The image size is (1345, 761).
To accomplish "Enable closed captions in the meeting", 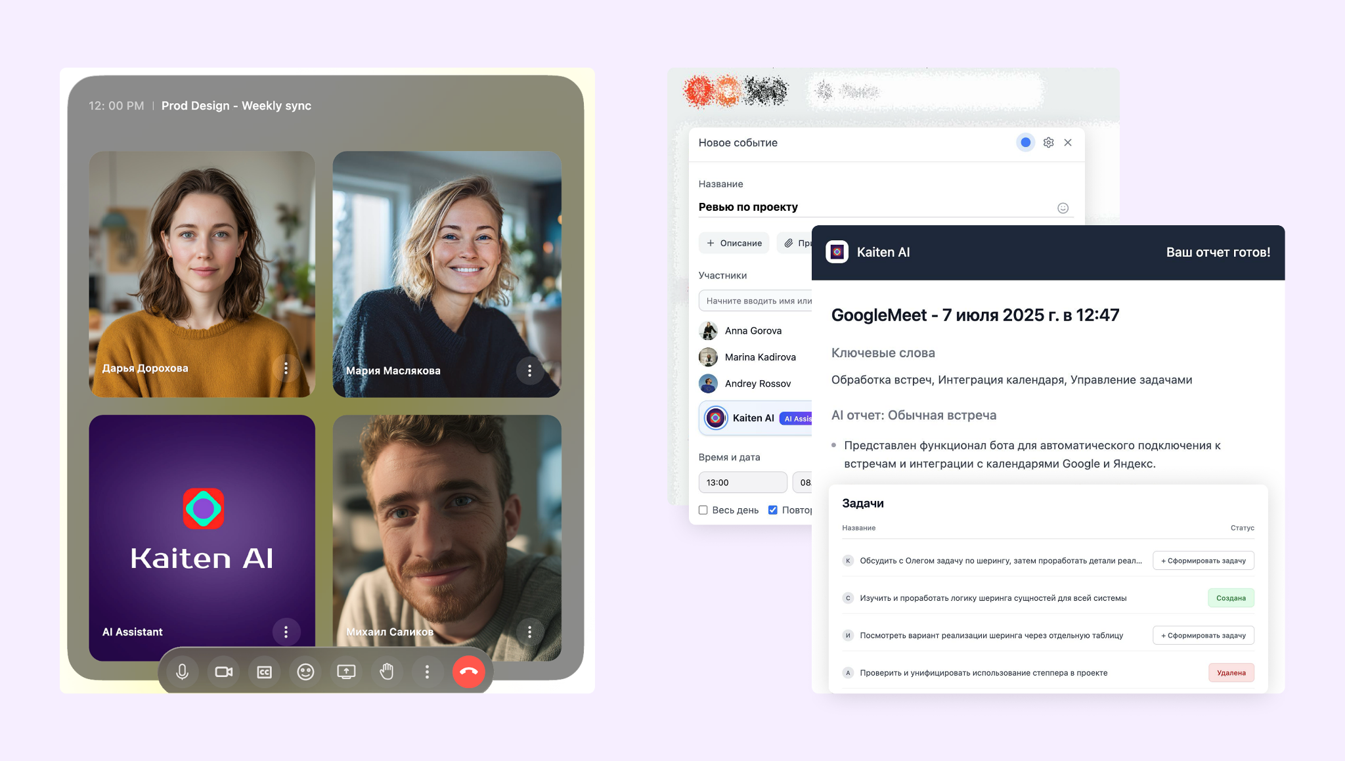I will (x=264, y=672).
